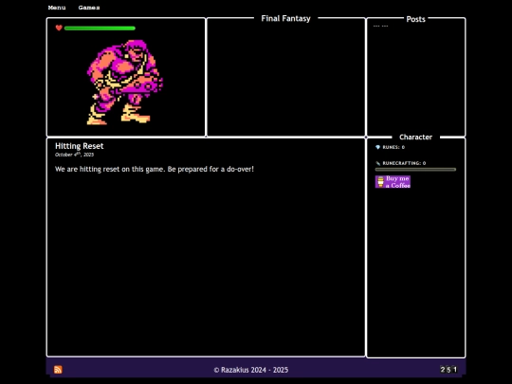
Task: Click the Final Fantasy panel heading
Action: coord(285,19)
